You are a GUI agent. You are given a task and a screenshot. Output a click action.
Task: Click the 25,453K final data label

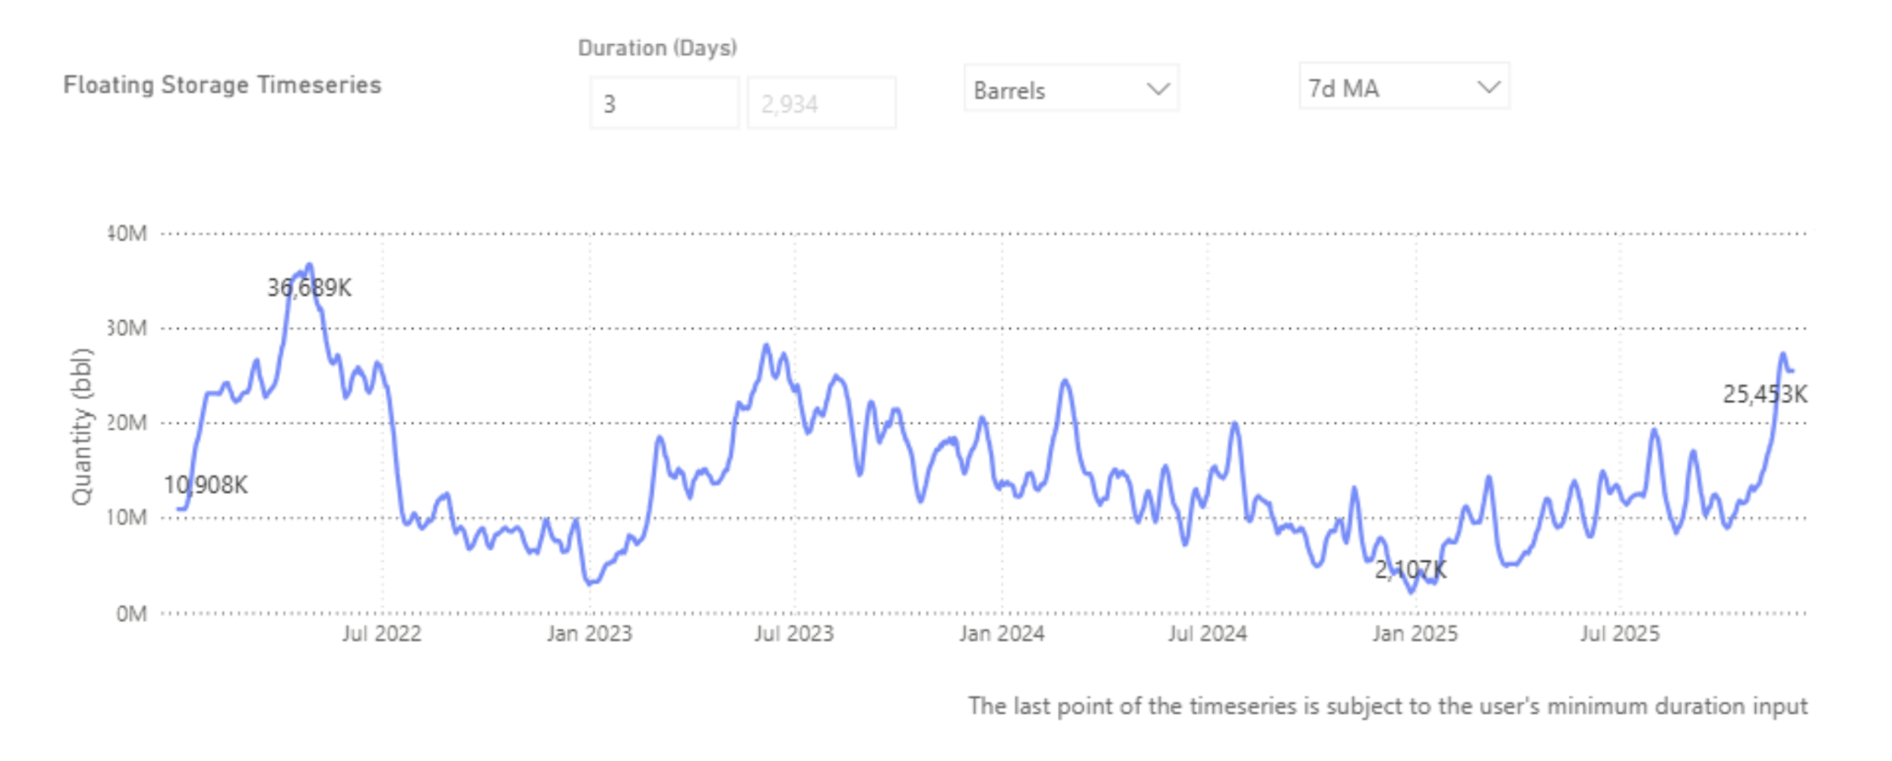1765,394
